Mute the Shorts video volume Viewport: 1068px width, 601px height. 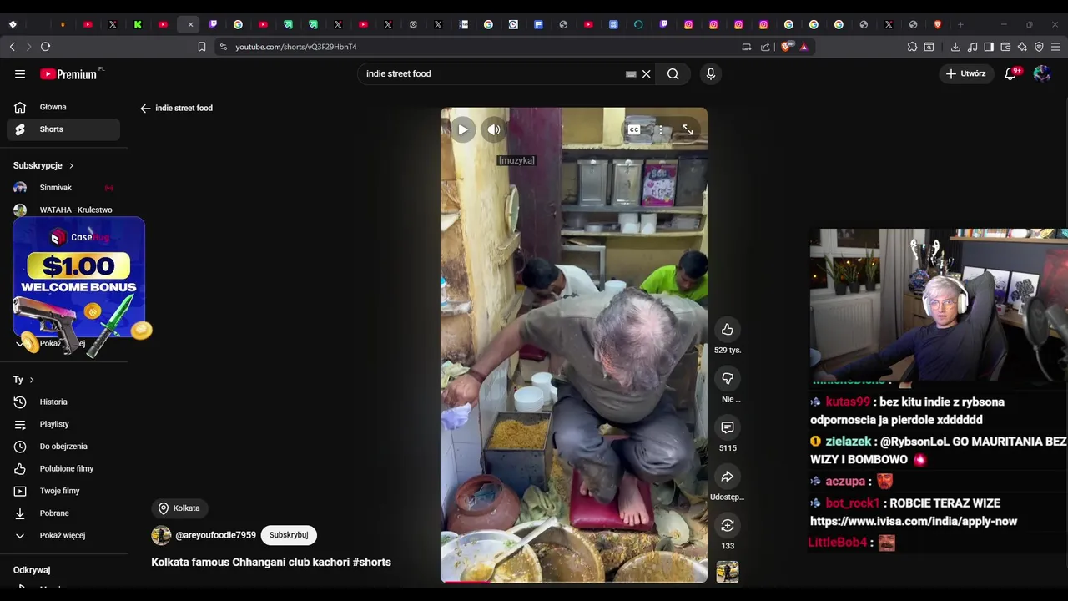[494, 129]
